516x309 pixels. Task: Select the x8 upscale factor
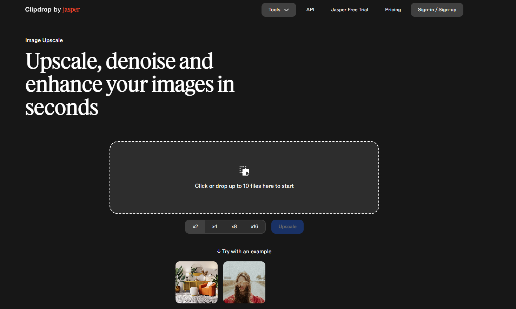[x=234, y=227]
